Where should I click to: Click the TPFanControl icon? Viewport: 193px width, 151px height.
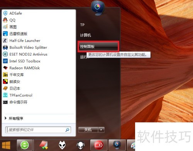click(x=5, y=95)
